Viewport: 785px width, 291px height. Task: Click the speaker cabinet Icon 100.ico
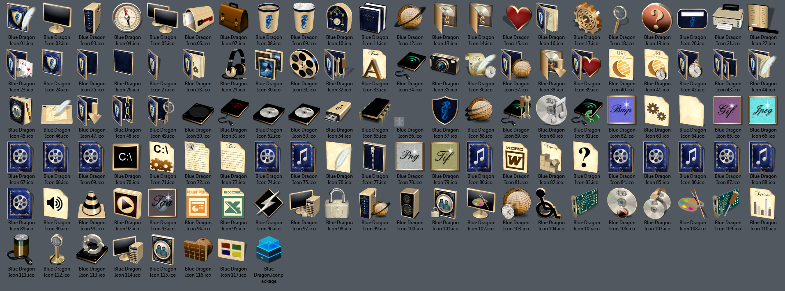(410, 203)
